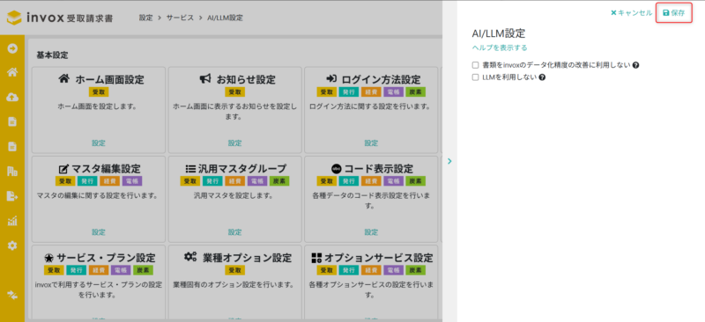Click AI/LLM設定 in the breadcrumb
This screenshot has height=322, width=705.
pyautogui.click(x=225, y=18)
